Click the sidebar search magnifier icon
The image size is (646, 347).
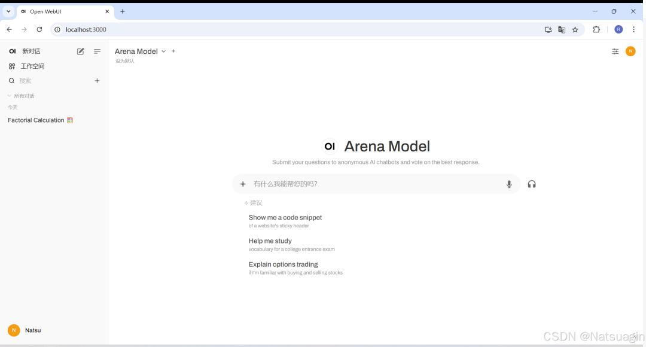(x=11, y=81)
